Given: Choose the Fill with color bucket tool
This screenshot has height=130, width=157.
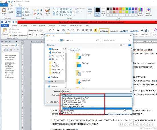Looking at the screenshot, I should point(38,10).
